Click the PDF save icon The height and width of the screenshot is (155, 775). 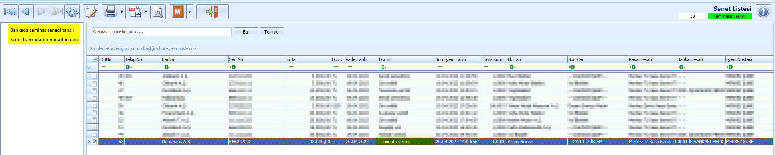click(134, 12)
